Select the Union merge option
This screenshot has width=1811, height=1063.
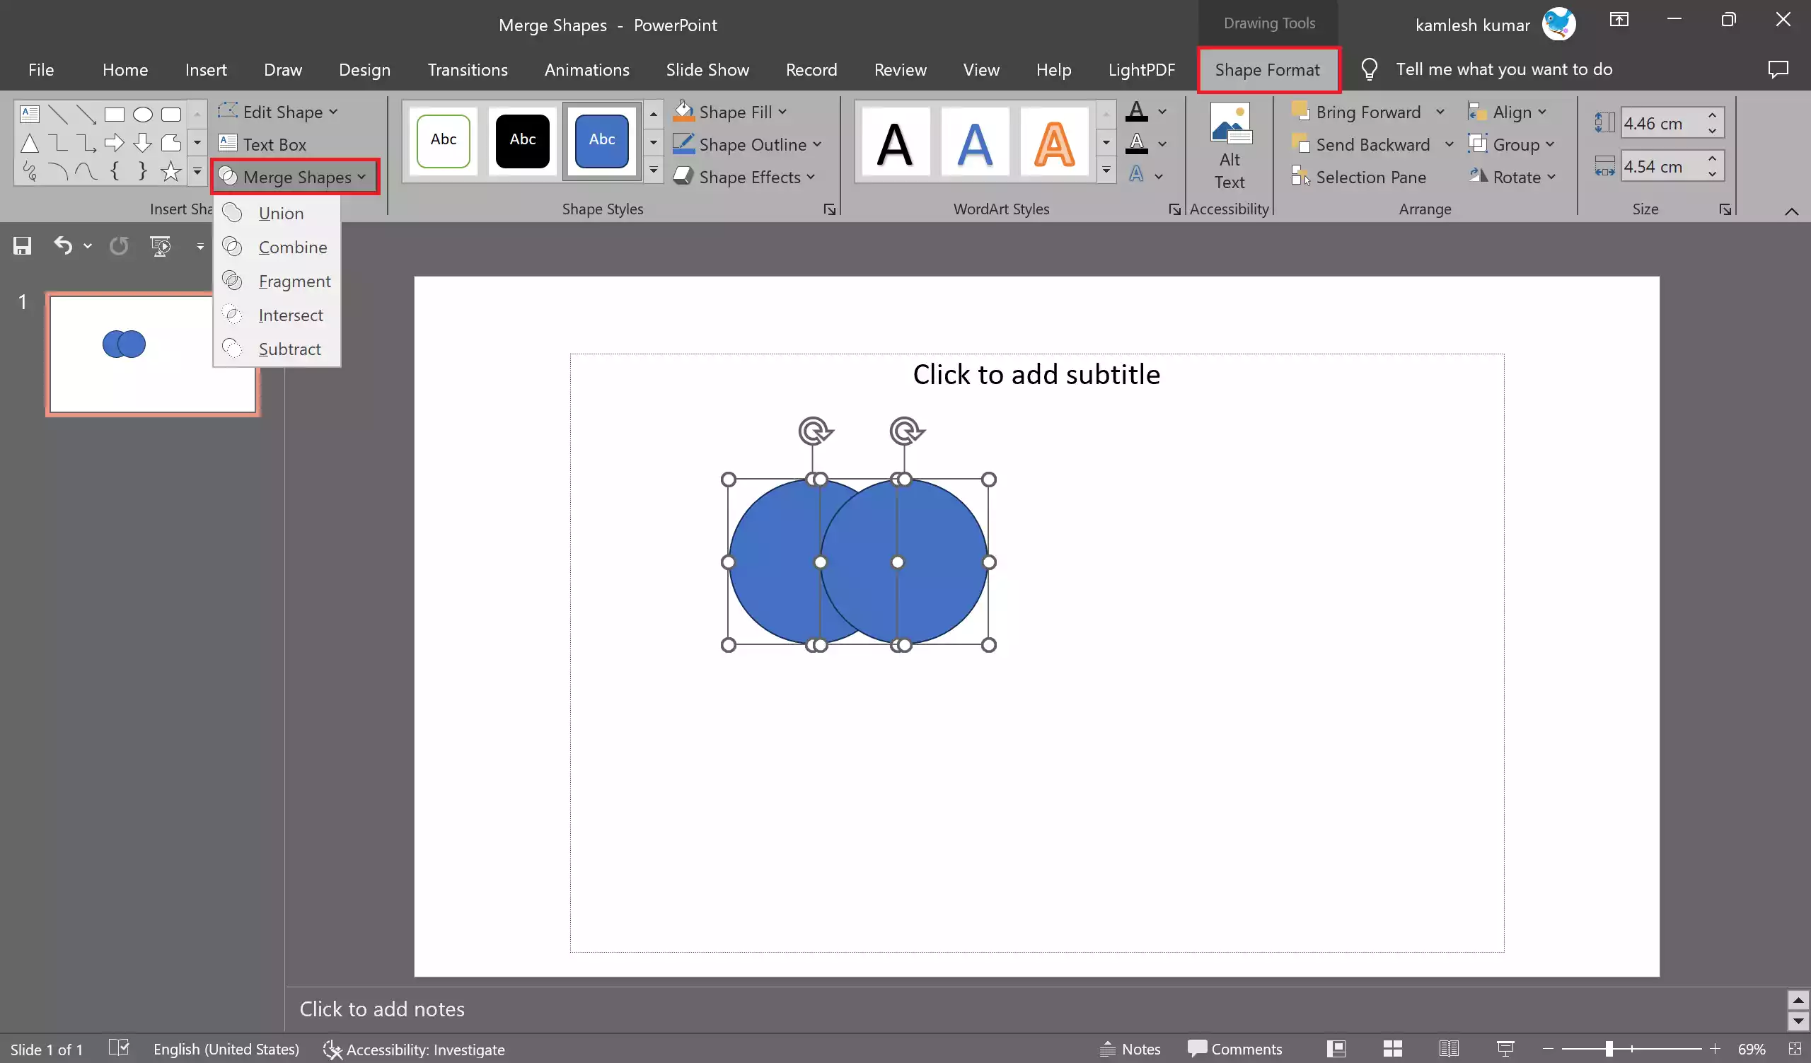281,213
